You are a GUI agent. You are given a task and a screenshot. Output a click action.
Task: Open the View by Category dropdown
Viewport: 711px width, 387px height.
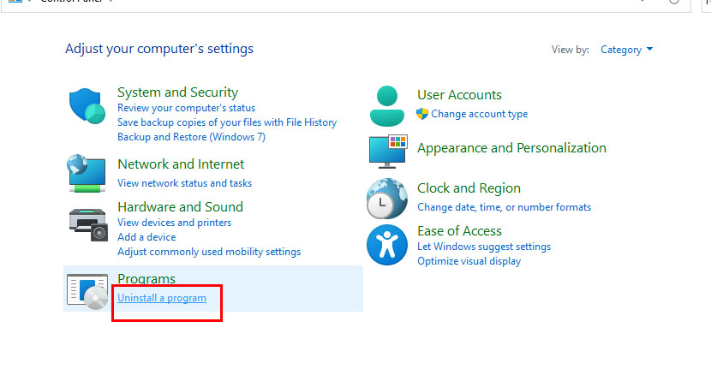(627, 50)
